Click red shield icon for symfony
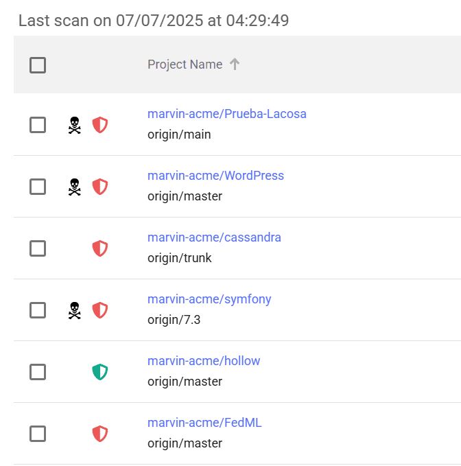Screen dimensions: 461x466 click(100, 310)
